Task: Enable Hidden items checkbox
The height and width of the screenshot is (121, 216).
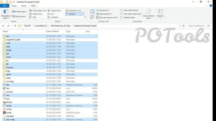Action: (122, 17)
